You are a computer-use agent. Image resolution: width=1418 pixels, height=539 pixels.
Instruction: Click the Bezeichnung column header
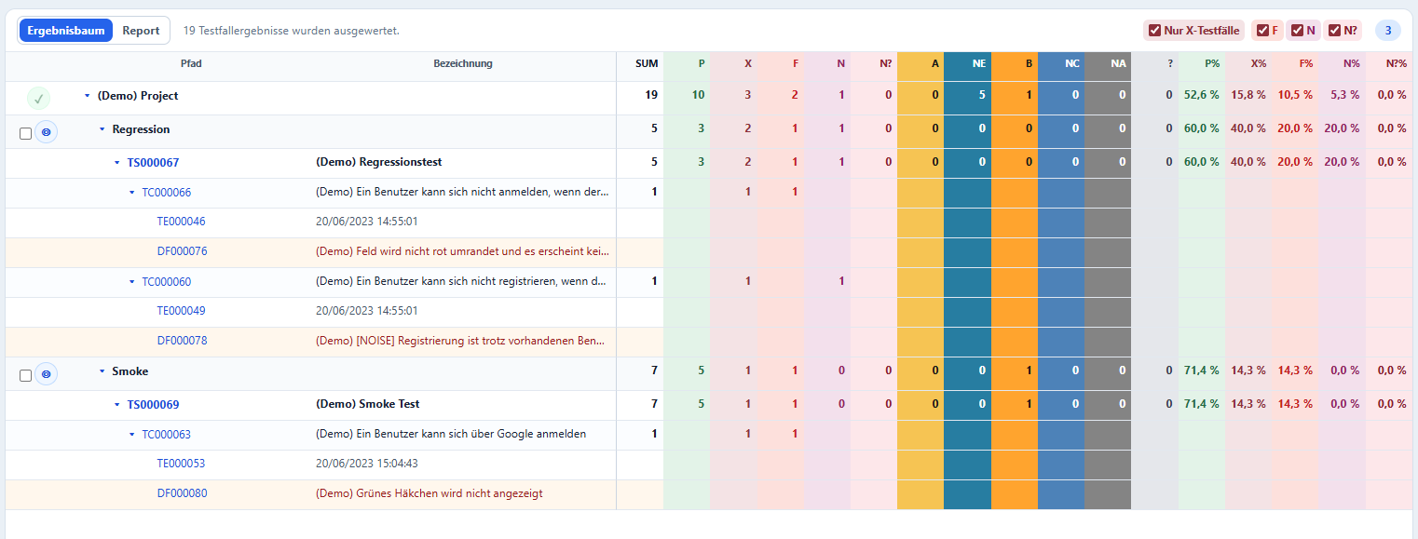tap(463, 63)
